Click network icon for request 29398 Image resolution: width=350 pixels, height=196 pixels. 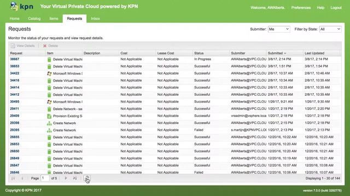point(49,123)
